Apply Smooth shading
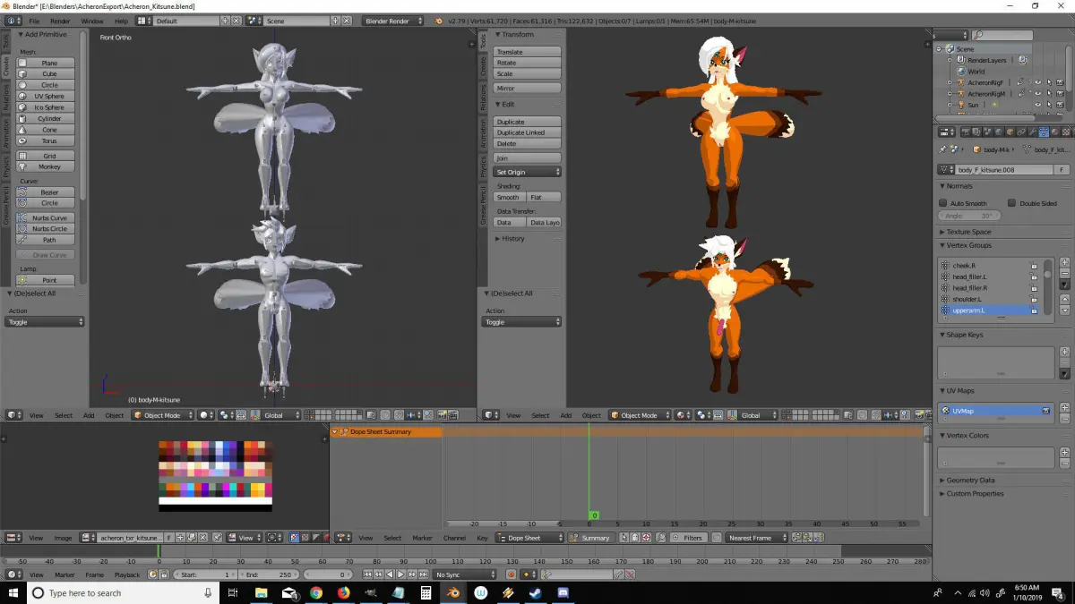 coord(509,197)
